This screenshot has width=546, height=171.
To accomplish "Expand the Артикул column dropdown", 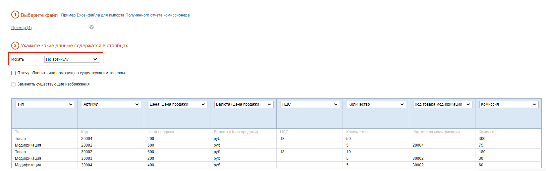I will click(111, 104).
